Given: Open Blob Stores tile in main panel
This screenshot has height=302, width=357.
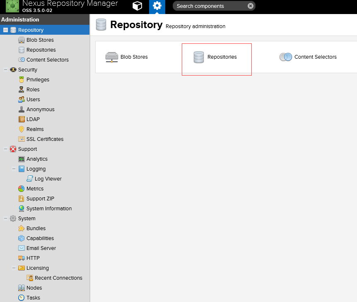Looking at the screenshot, I should [x=127, y=57].
